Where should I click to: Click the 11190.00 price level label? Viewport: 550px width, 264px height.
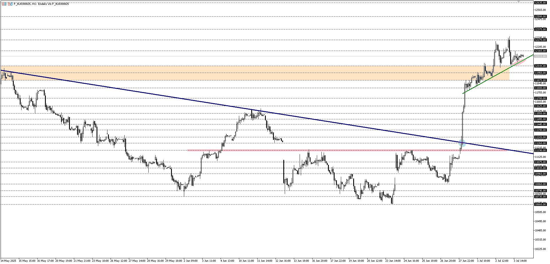pos(540,150)
